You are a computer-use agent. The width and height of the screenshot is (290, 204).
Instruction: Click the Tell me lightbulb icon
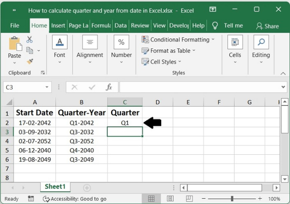tap(215, 26)
